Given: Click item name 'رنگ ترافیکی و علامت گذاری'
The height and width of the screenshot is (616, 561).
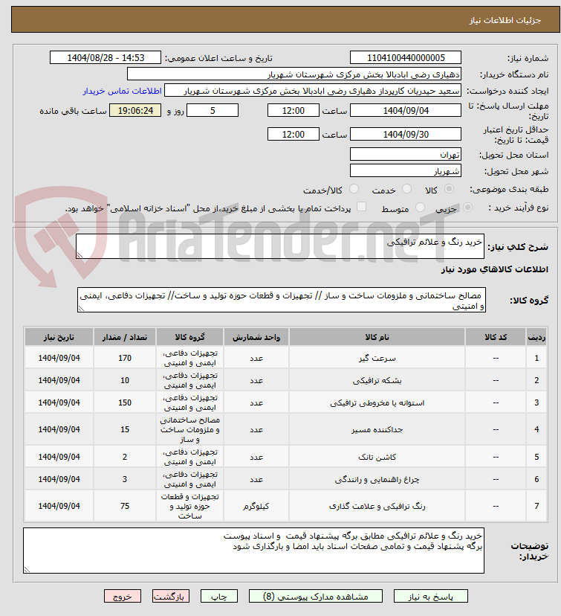Looking at the screenshot, I should (377, 506).
